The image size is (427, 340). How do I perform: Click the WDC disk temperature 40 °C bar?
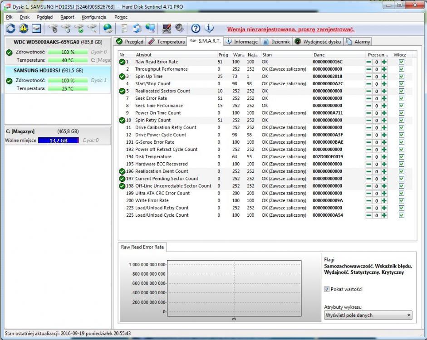click(68, 60)
